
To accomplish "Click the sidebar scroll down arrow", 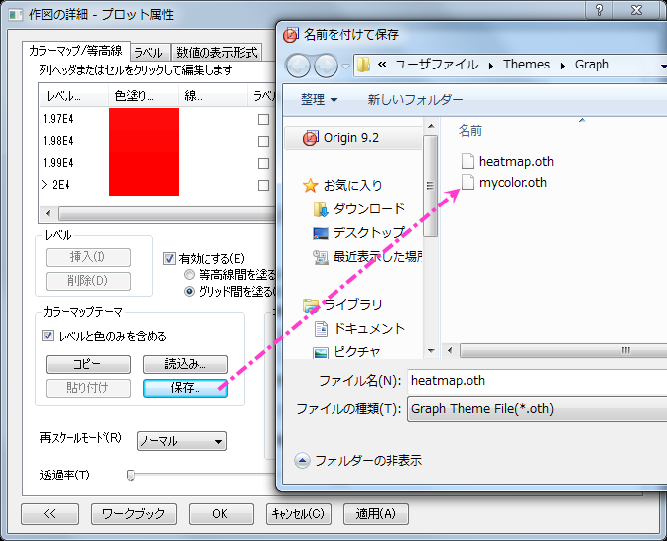I will [431, 351].
